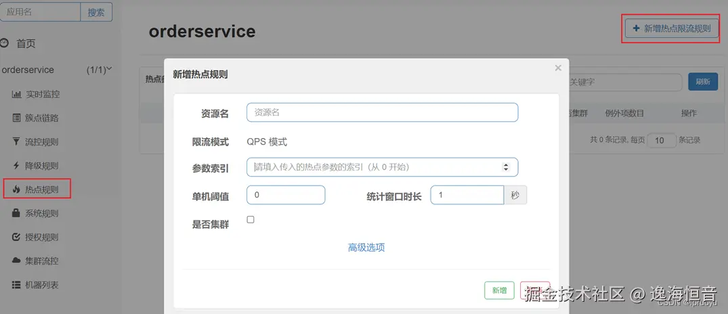
Task: Click the 操作 column header
Action: [x=689, y=113]
